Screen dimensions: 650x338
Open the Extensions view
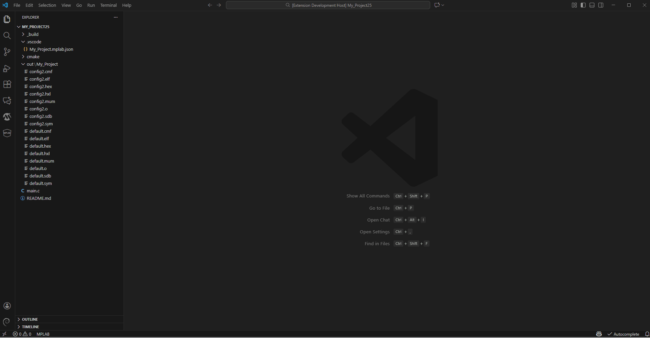[x=7, y=84]
